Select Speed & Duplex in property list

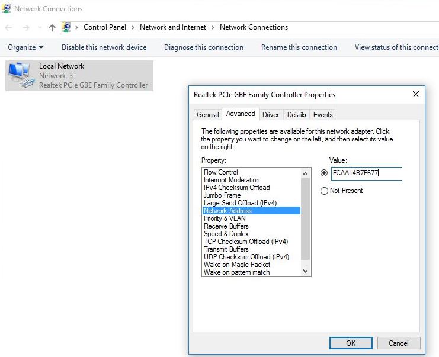click(226, 234)
